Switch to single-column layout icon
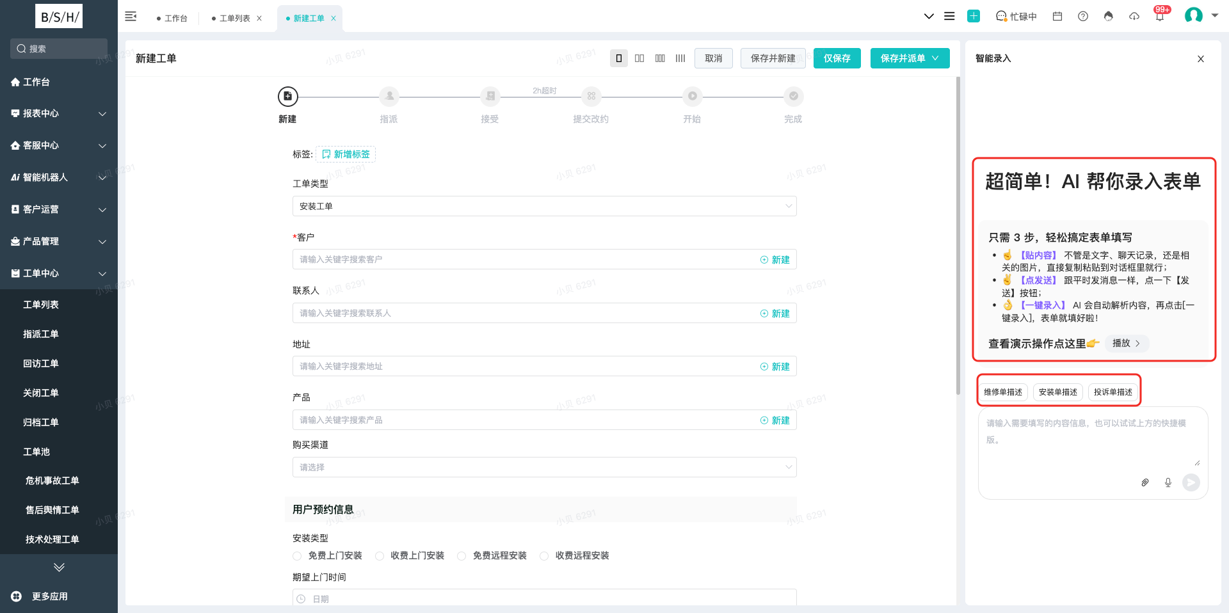Viewport: 1229px width, 613px height. pyautogui.click(x=619, y=58)
